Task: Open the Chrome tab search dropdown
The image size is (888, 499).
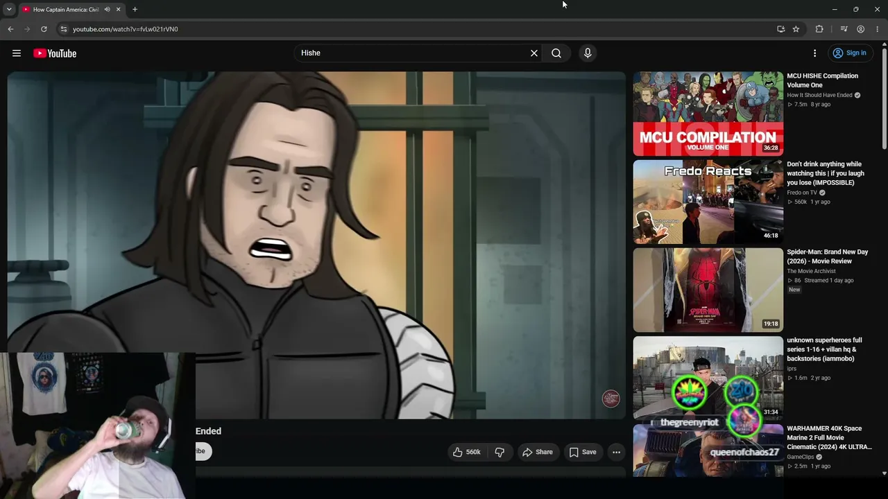Action: tap(9, 10)
